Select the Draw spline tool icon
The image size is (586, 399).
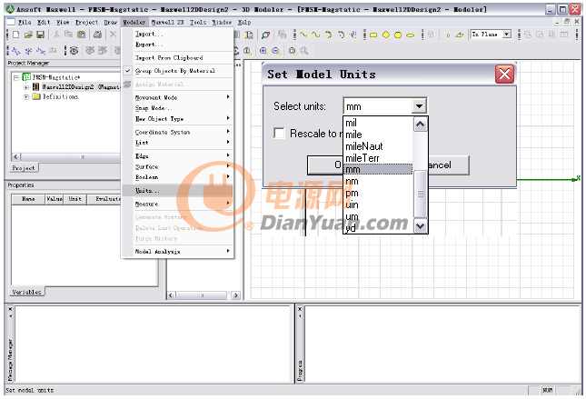(316, 35)
